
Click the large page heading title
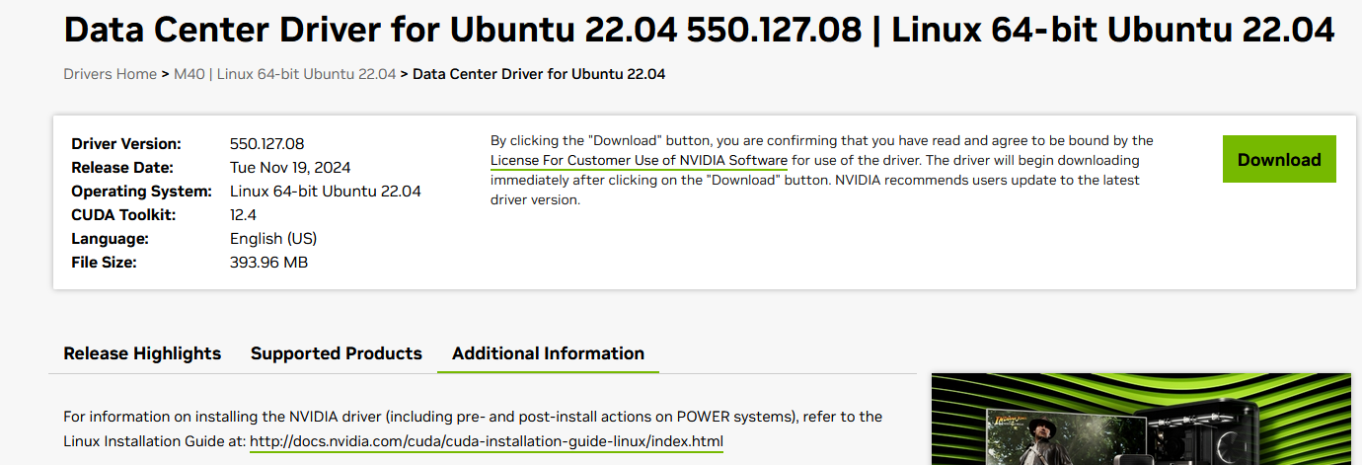(699, 31)
